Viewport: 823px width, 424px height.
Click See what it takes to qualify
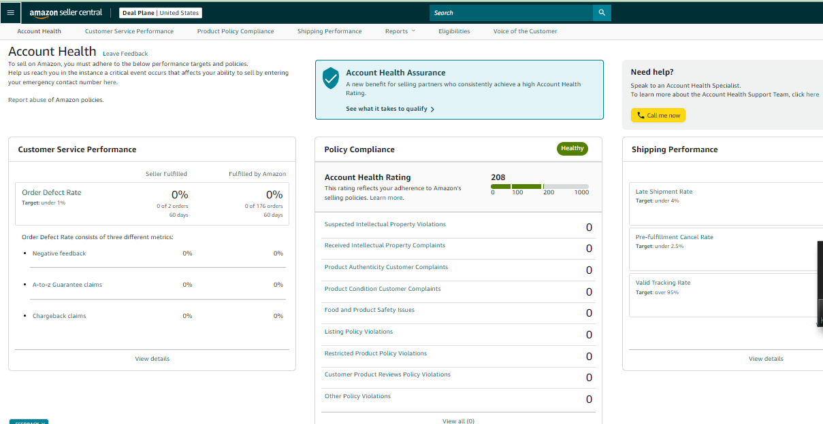point(387,109)
